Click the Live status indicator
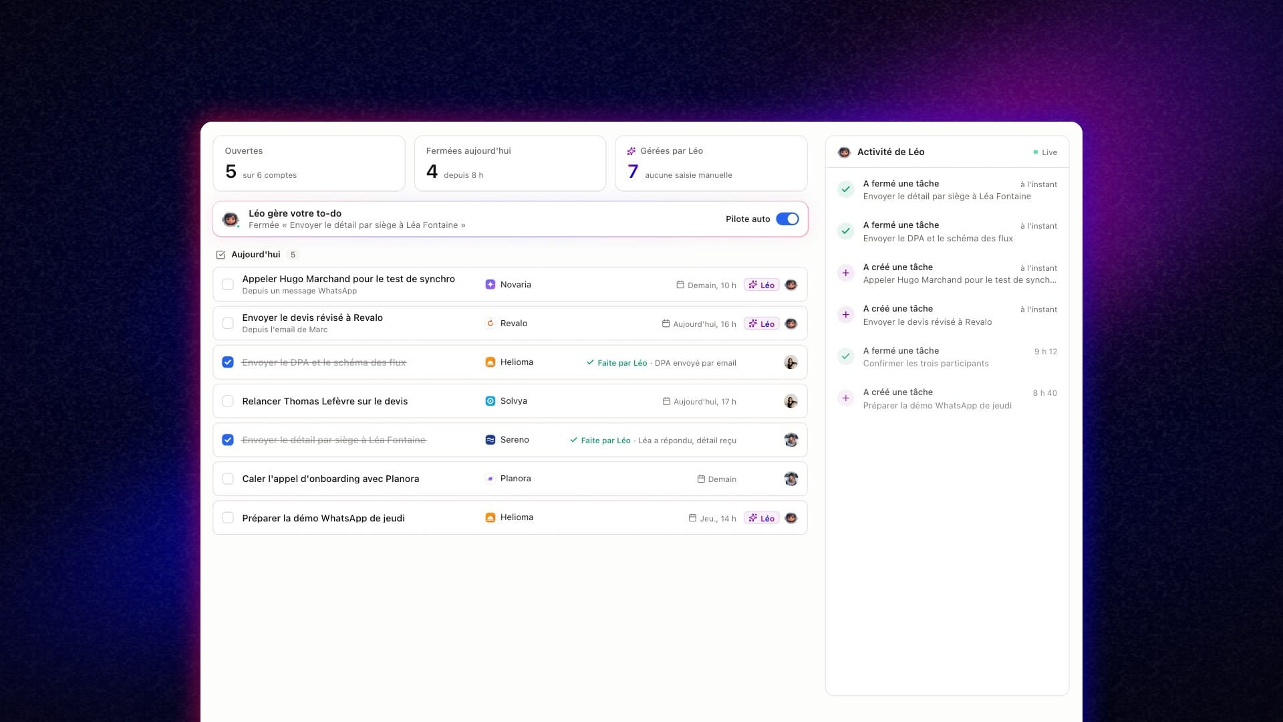 [x=1045, y=152]
